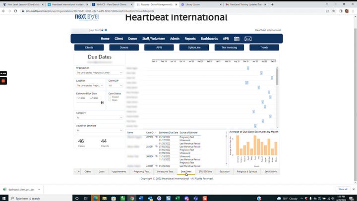Image resolution: width=357 pixels, height=201 pixels.
Task: Open Chrome tab search chevron
Action: pyautogui.click(x=327, y=4)
